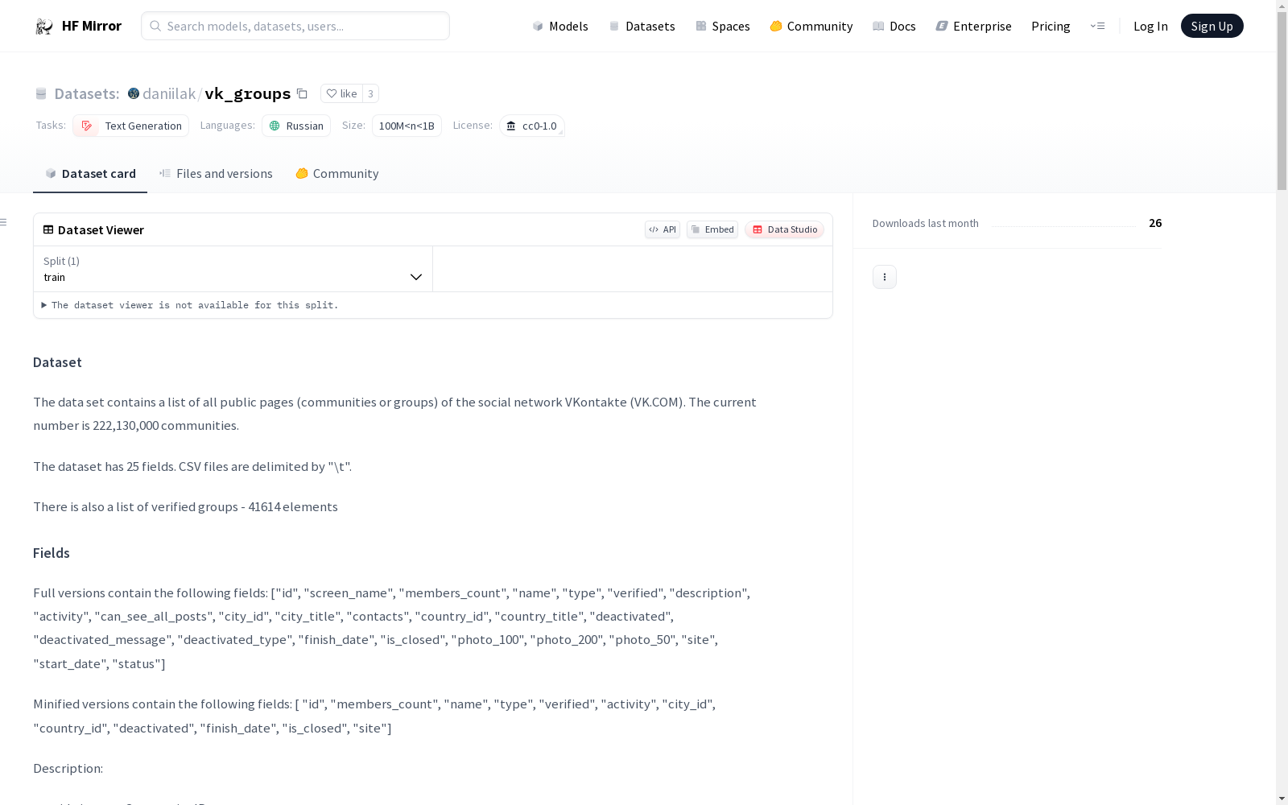Go to Datasets in the top navigation

point(642,26)
